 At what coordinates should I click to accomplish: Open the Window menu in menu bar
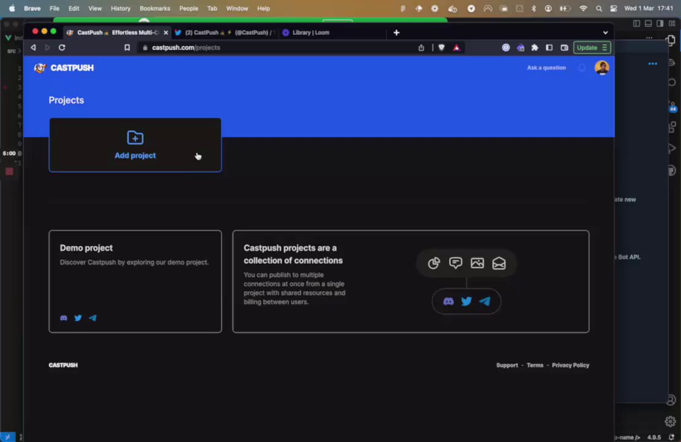pos(237,8)
